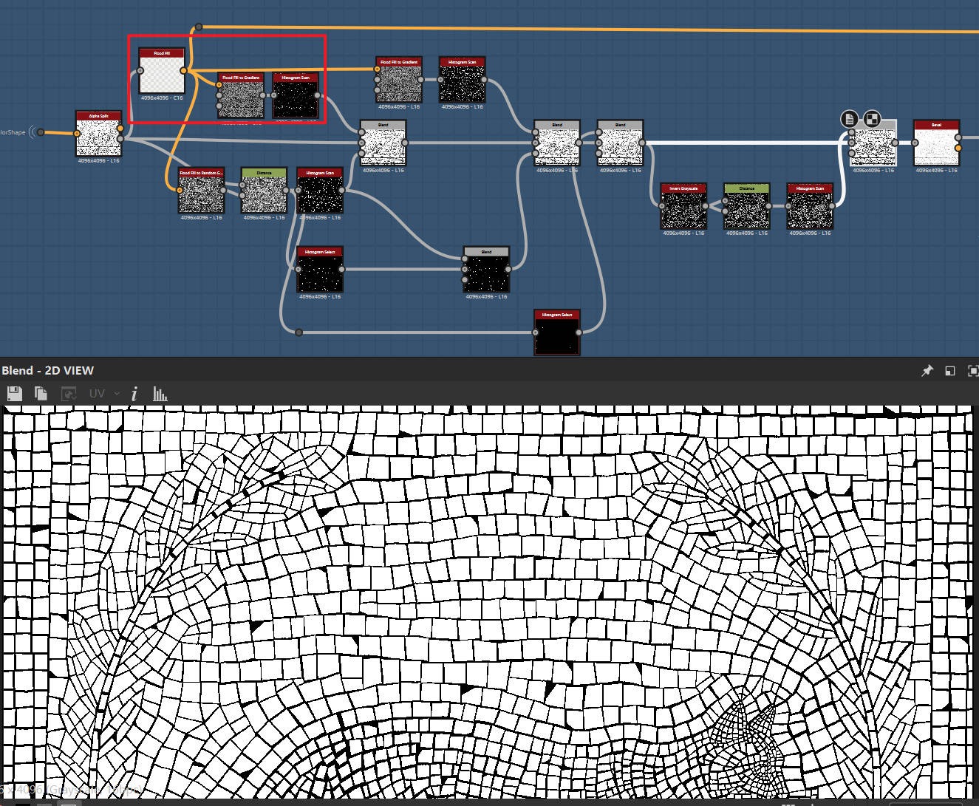
Task: Select the Flood Fill to Random Grayscale node
Action: point(201,194)
